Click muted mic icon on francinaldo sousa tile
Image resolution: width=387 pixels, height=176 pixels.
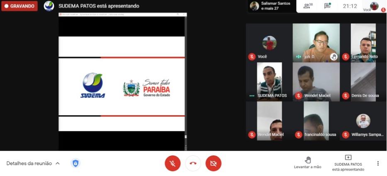pyautogui.click(x=298, y=135)
